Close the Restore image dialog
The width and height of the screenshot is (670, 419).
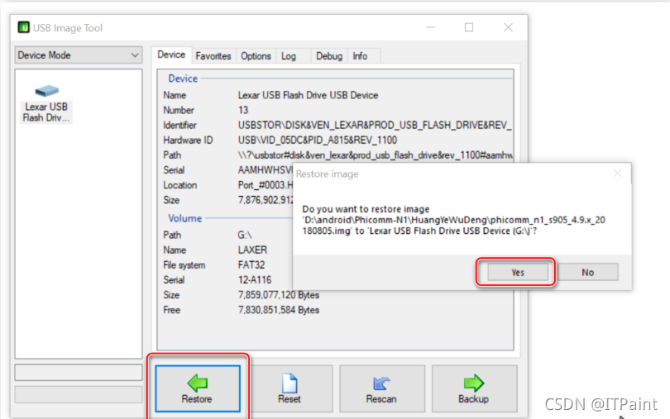click(617, 174)
